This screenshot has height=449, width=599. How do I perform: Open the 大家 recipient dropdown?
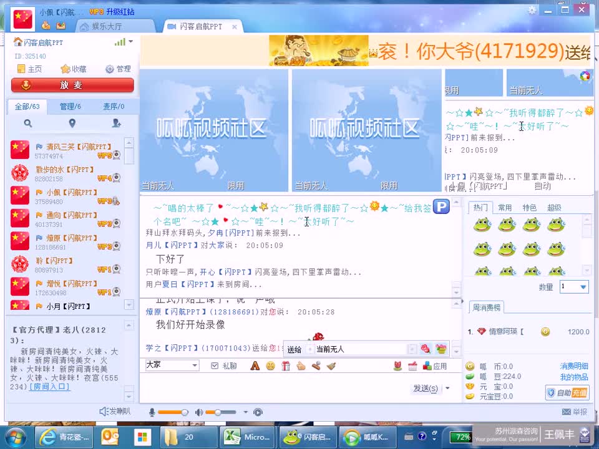tap(172, 365)
